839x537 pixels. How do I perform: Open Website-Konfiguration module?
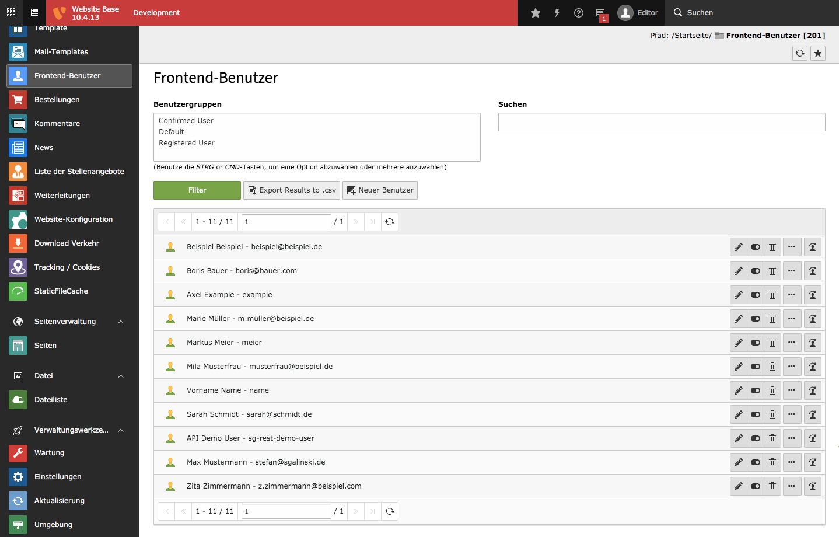pyautogui.click(x=69, y=219)
